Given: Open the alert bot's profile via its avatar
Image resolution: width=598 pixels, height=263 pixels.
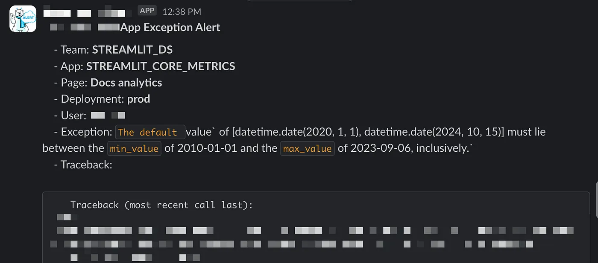Looking at the screenshot, I should [22, 19].
